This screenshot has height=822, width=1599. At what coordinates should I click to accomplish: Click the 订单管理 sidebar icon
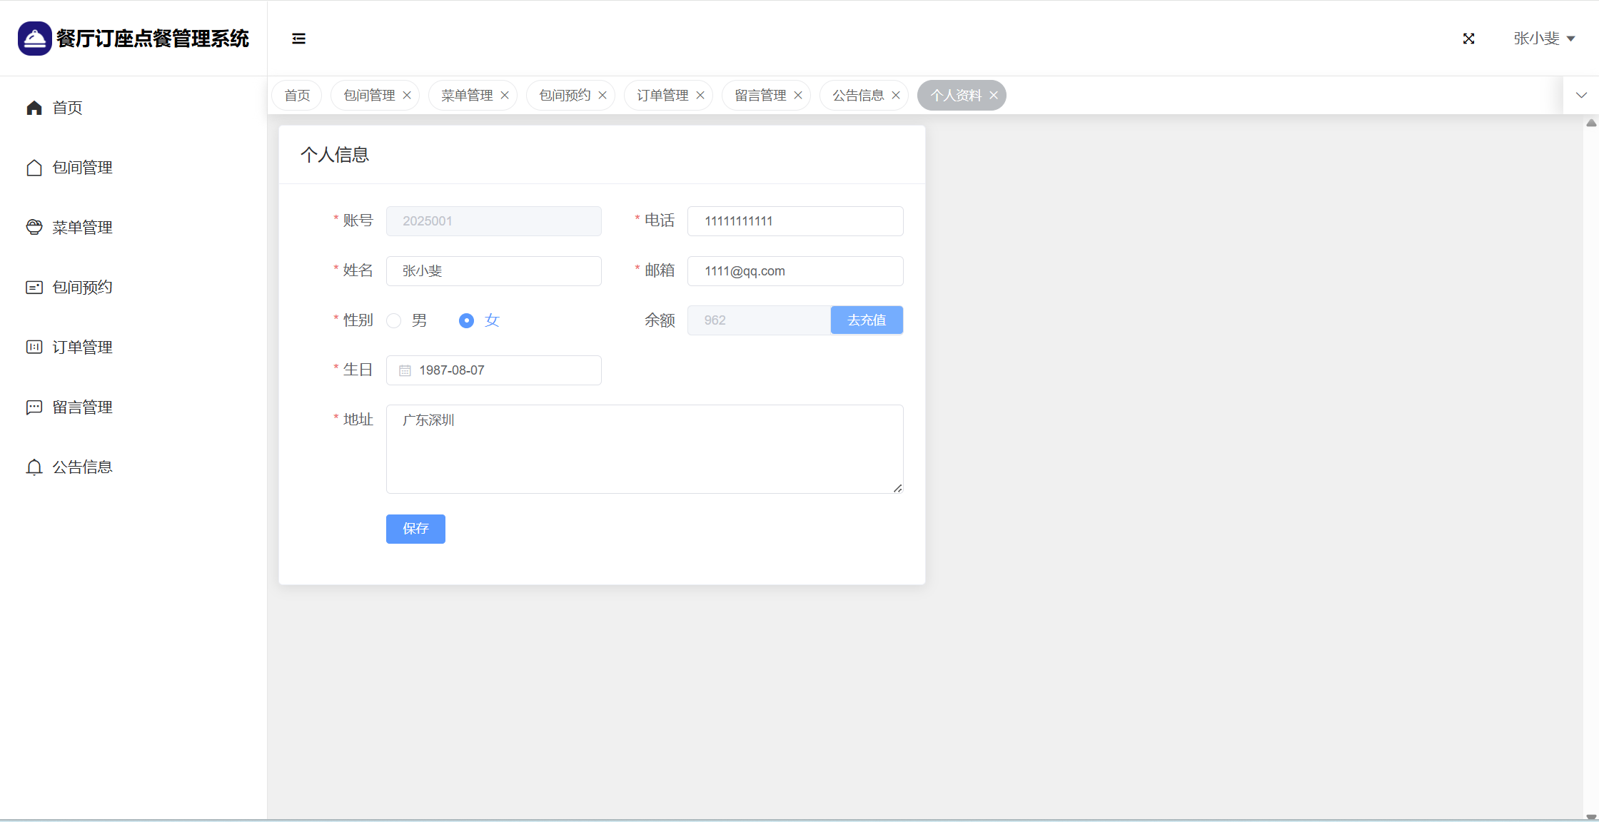tap(34, 347)
